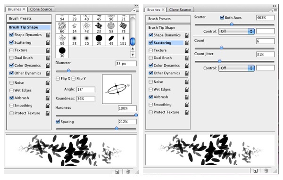This screenshot has height=180, width=283.
Task: Toggle lock icon beside Color Dynamics in right panel
Action: [x=187, y=65]
